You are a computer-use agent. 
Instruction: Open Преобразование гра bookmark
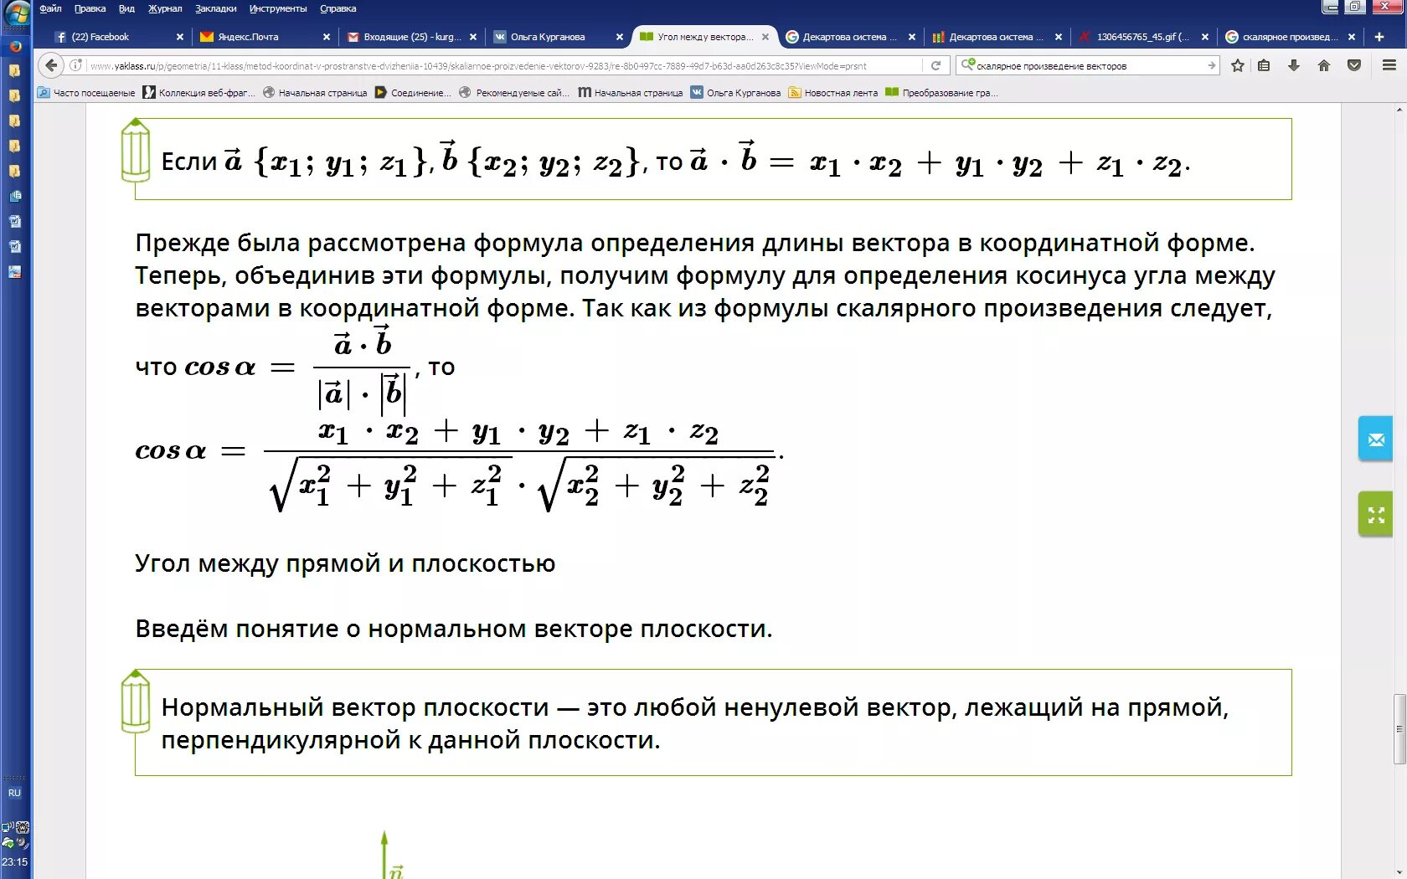tap(941, 93)
